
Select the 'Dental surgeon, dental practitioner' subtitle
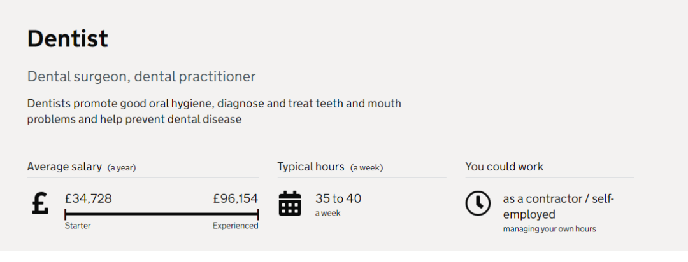141,77
